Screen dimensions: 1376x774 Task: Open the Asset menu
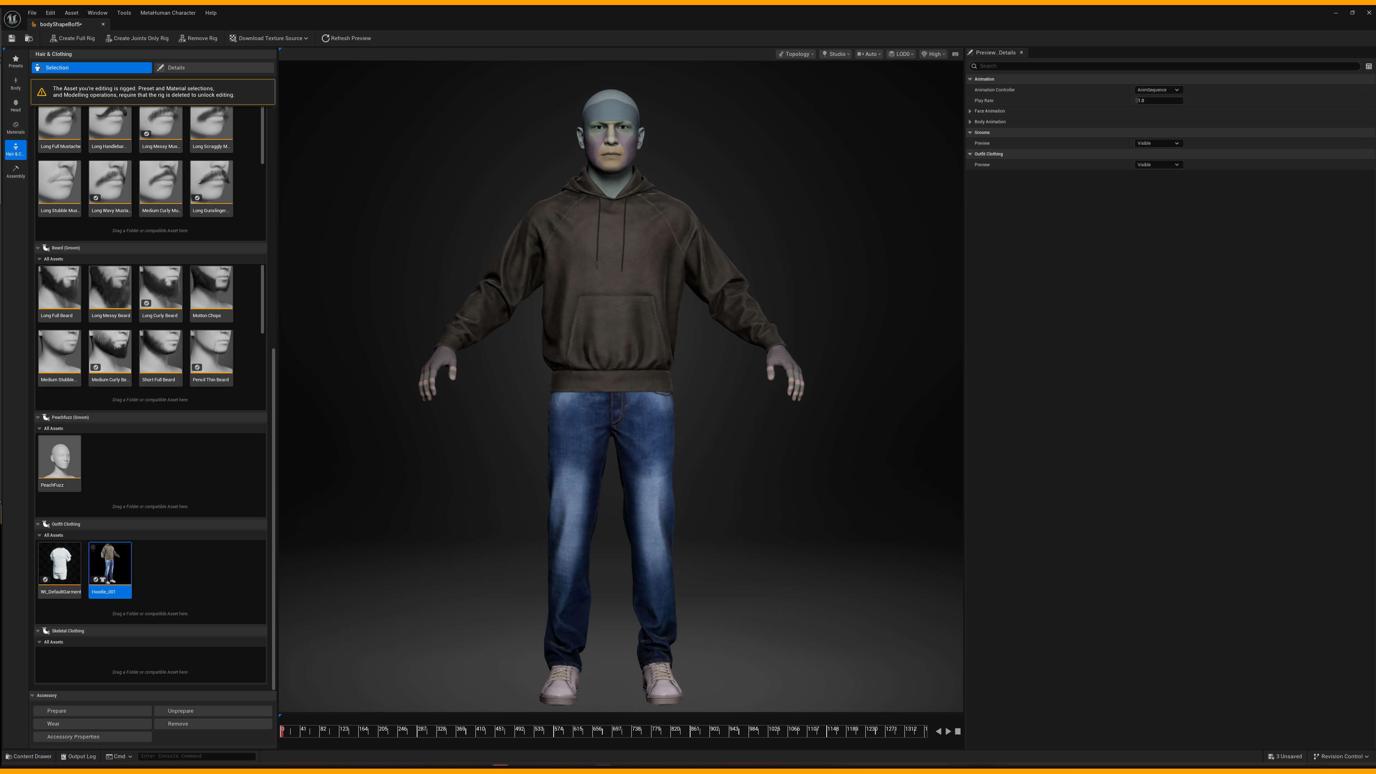point(72,13)
